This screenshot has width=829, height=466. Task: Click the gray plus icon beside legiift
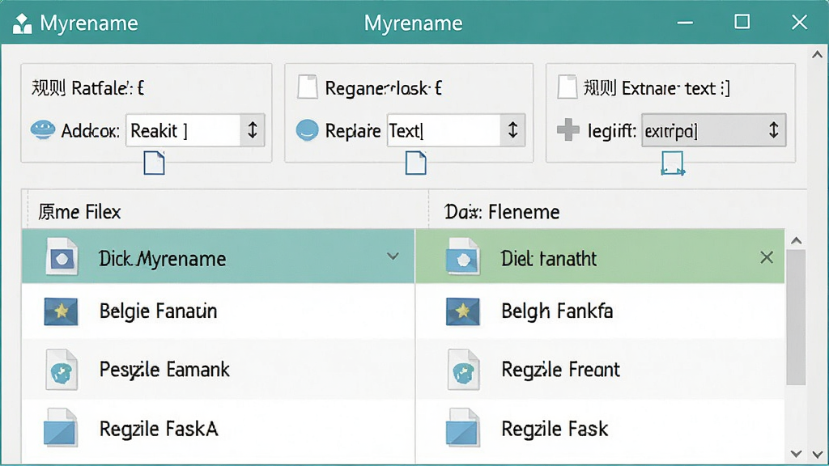(x=568, y=130)
